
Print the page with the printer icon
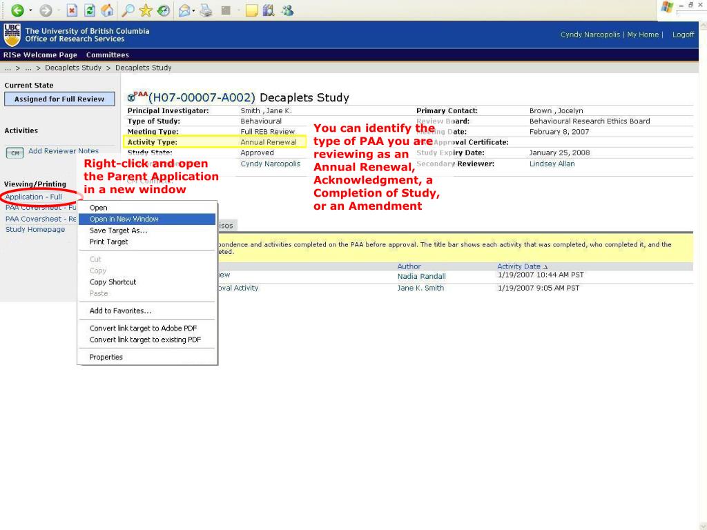coord(206,10)
